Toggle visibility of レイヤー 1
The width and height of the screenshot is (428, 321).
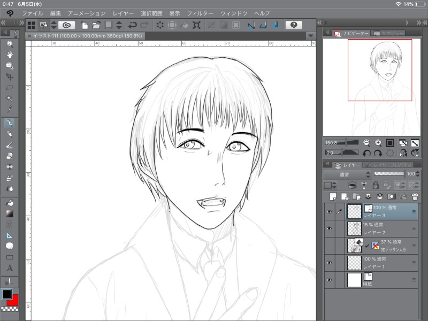329,263
